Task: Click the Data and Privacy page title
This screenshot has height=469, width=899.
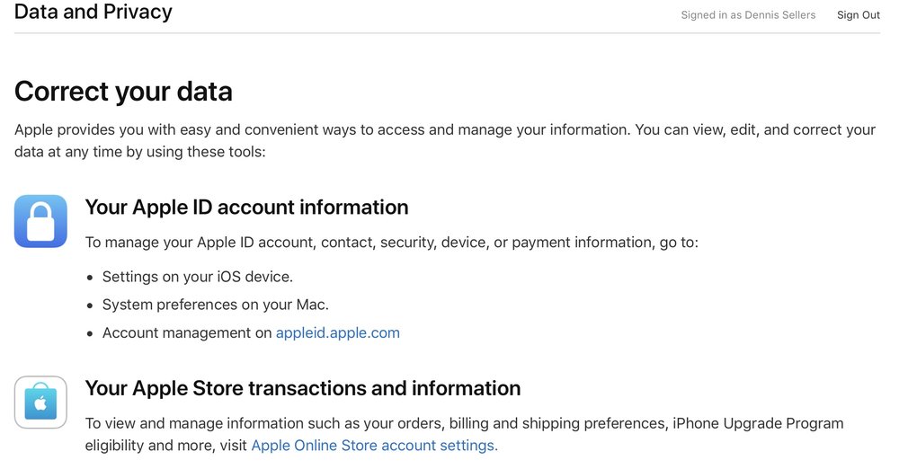Action: [x=93, y=12]
